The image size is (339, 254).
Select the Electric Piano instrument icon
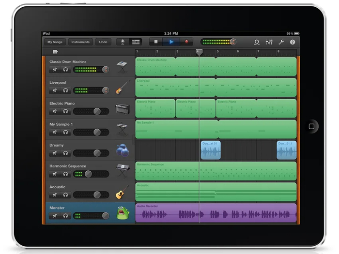(x=123, y=109)
